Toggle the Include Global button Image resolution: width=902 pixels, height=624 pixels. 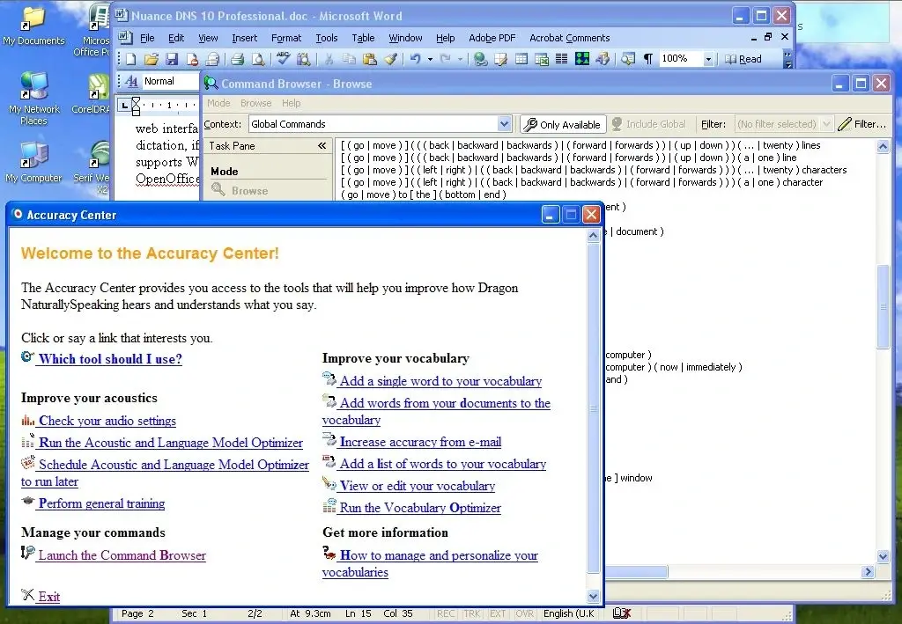pyautogui.click(x=649, y=124)
